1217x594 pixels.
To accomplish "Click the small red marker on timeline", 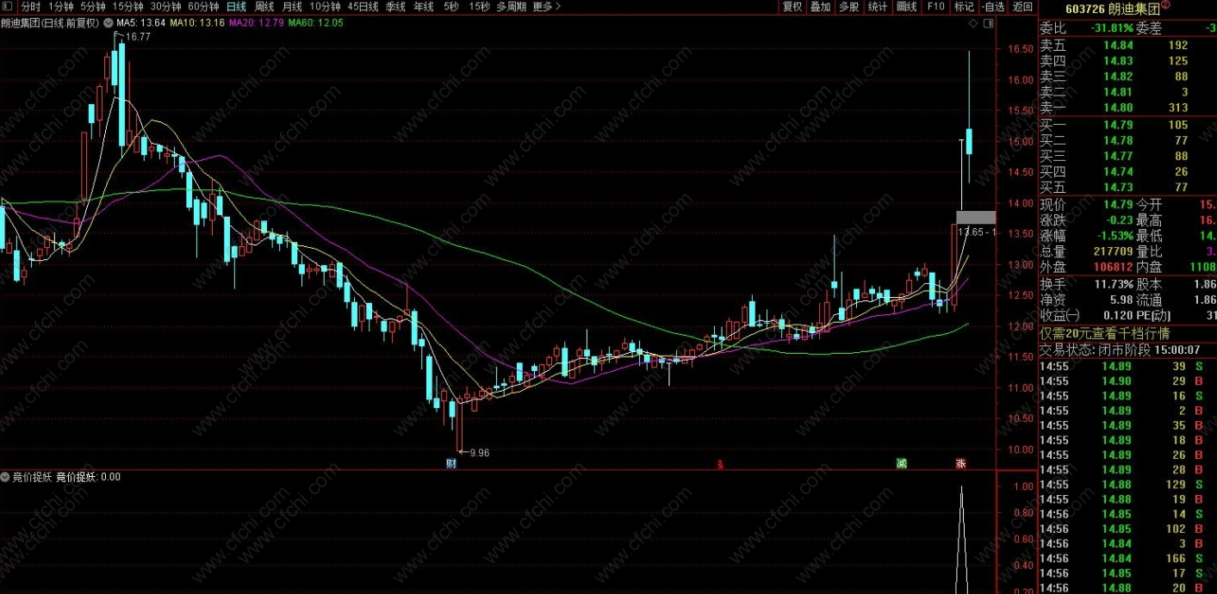I will pyautogui.click(x=720, y=464).
